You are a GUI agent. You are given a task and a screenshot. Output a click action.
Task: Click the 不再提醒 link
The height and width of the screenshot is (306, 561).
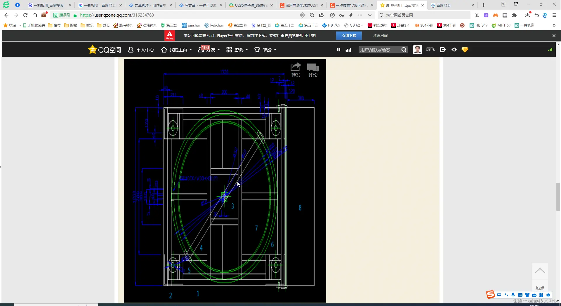pyautogui.click(x=381, y=36)
